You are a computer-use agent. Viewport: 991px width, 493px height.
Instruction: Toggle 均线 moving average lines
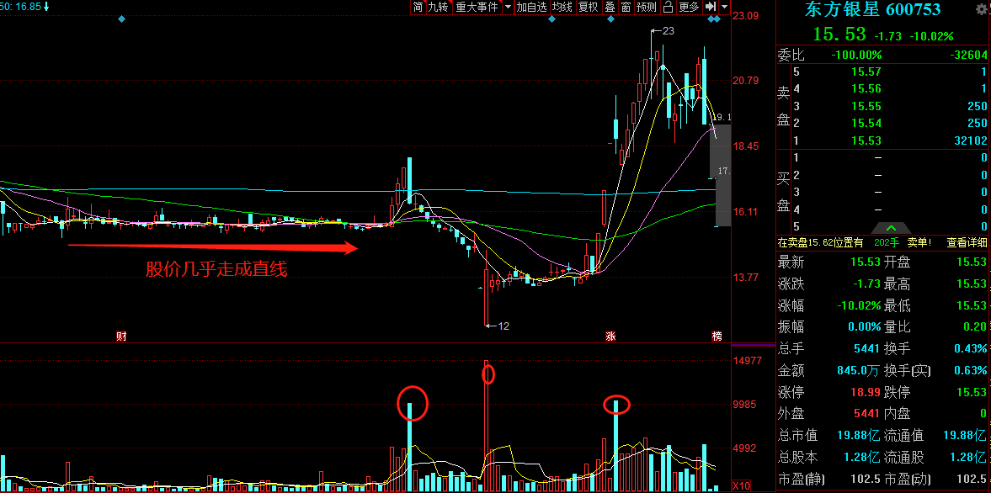tap(562, 7)
